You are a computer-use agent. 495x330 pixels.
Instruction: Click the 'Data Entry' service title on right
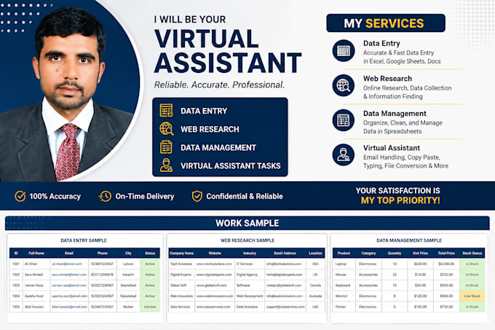tap(381, 43)
